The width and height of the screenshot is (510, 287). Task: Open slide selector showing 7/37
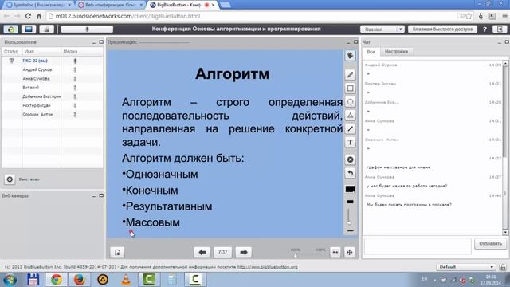(x=223, y=252)
